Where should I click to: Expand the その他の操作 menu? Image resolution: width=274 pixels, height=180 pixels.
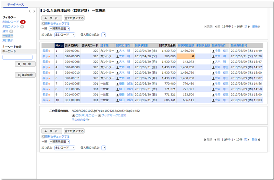80,120
